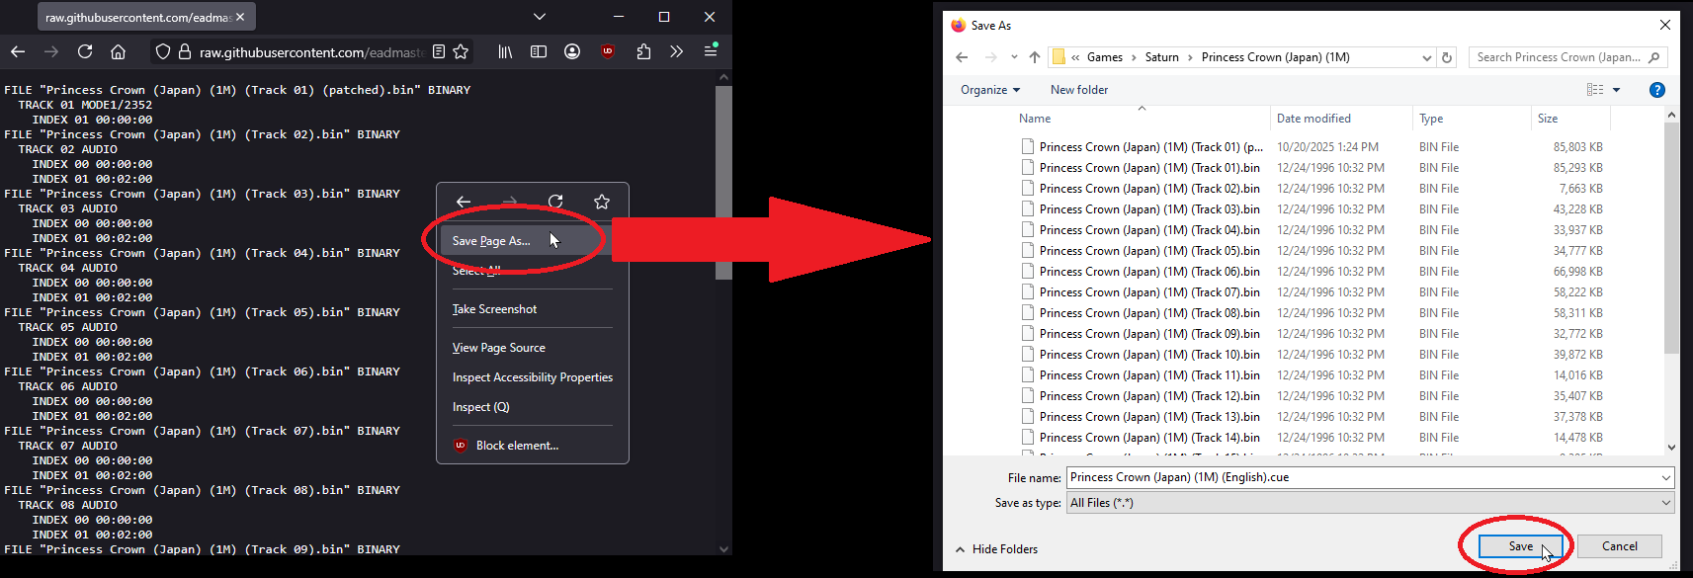
Task: Click the Save button
Action: tap(1521, 546)
